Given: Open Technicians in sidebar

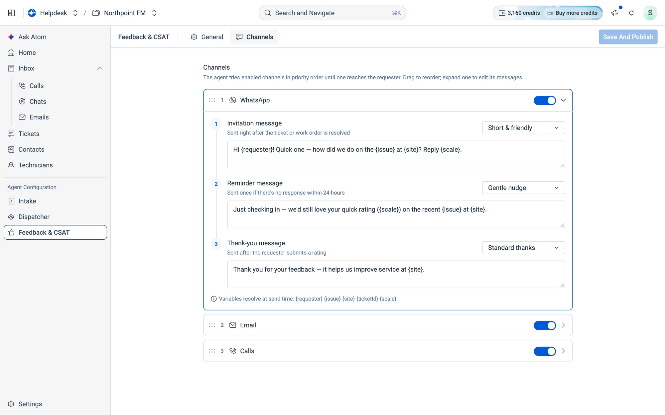Looking at the screenshot, I should coord(55,165).
